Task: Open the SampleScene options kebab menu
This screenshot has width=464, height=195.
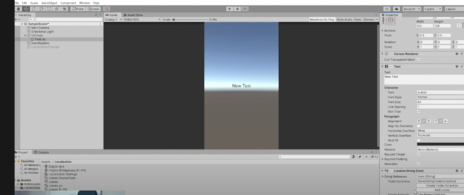Action: point(100,24)
